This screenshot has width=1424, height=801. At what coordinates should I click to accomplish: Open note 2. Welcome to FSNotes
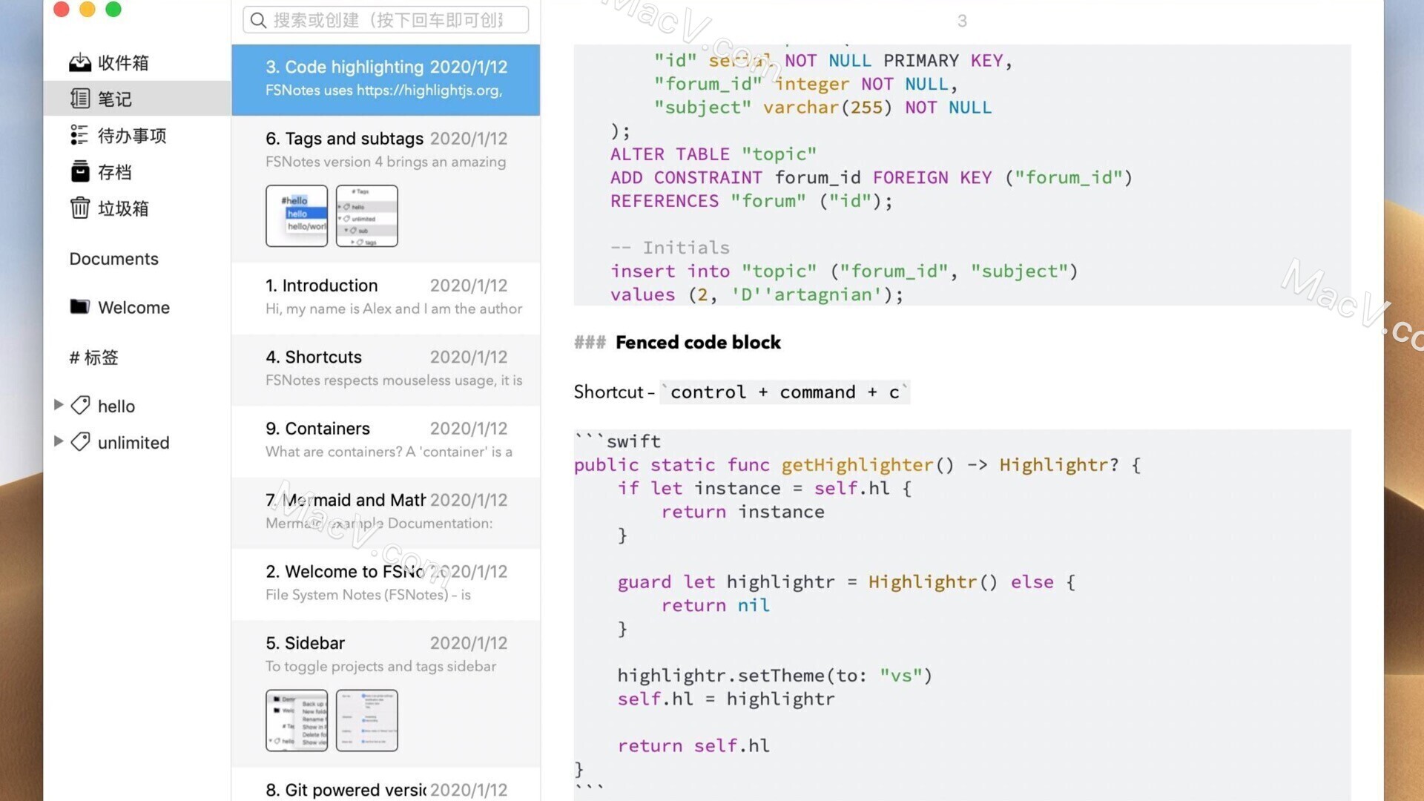386,584
